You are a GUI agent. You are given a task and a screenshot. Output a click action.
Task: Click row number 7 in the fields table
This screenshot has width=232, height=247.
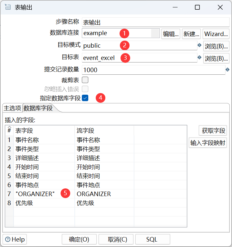coord(9,194)
